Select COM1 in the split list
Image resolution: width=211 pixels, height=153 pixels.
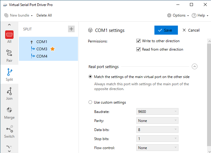coord(42,42)
